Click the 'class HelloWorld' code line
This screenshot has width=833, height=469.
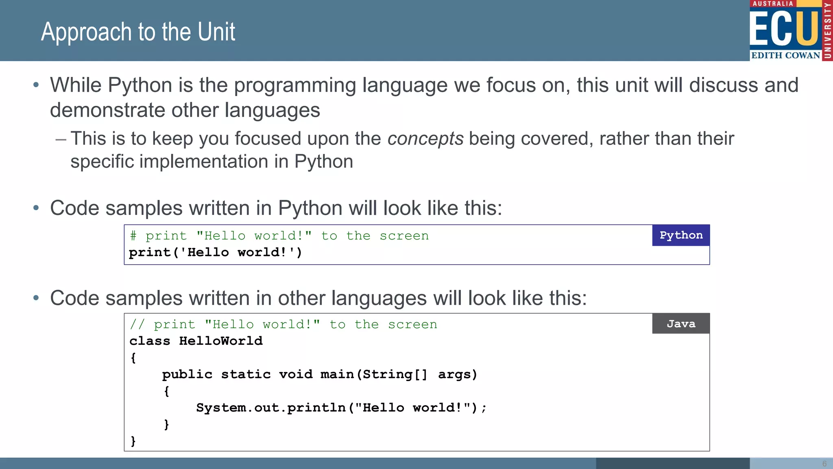(196, 341)
